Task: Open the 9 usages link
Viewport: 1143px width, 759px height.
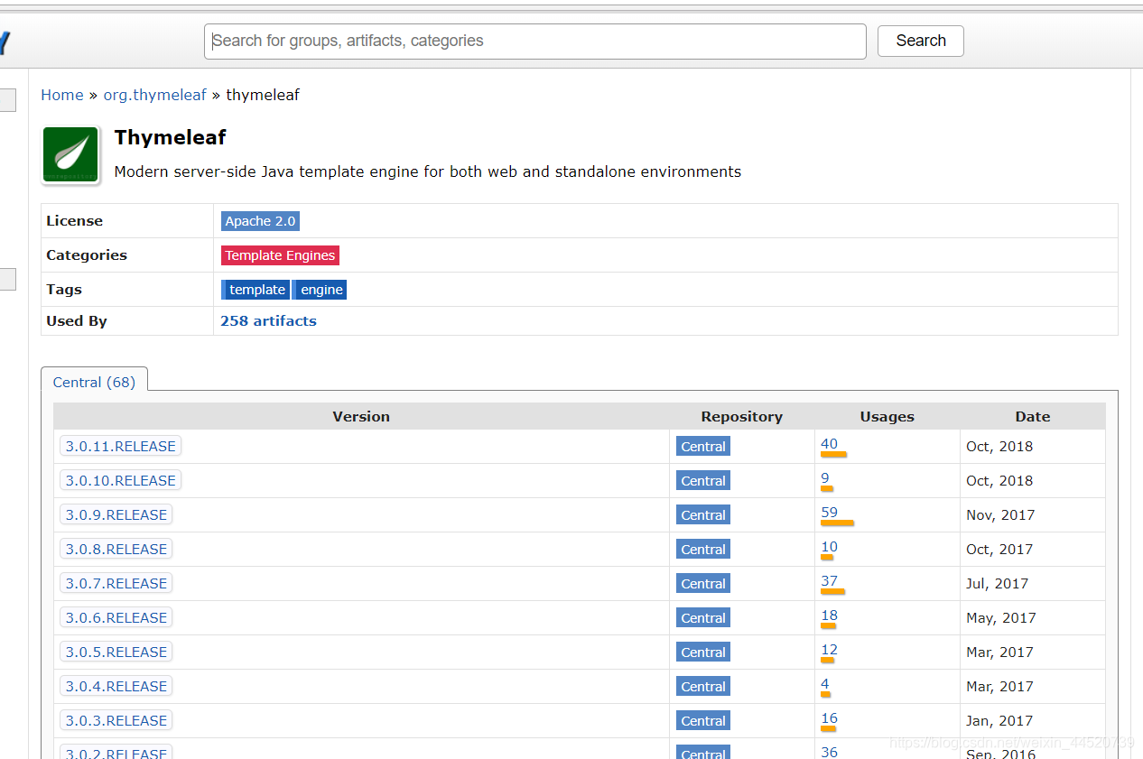Action: pyautogui.click(x=825, y=478)
